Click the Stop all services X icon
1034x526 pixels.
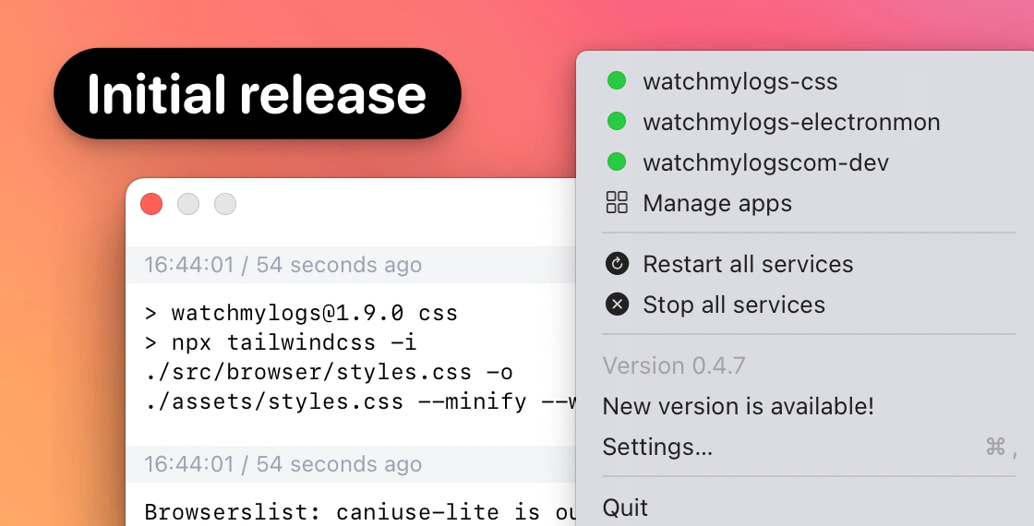point(617,304)
